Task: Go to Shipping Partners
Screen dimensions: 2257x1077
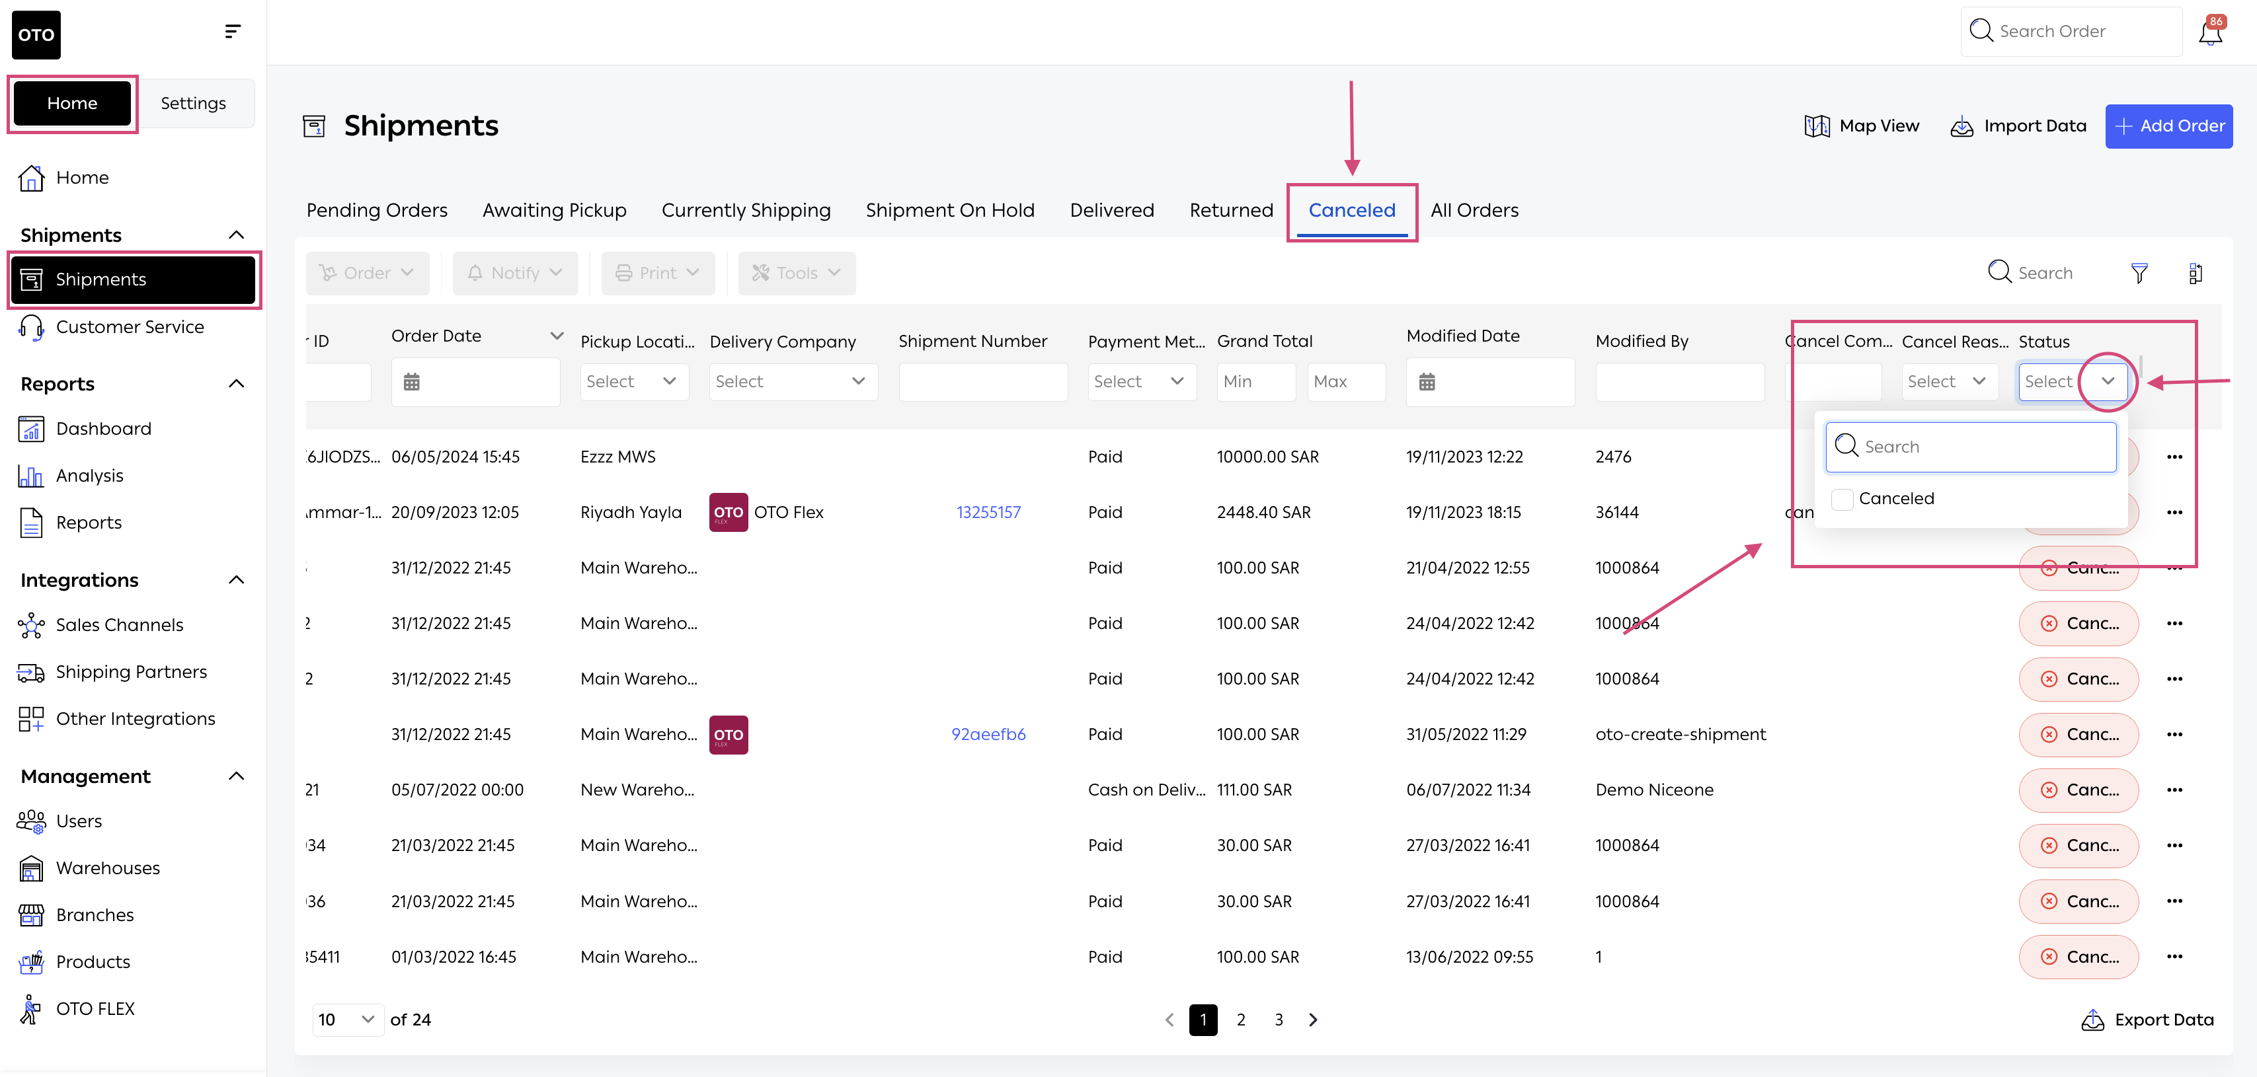Action: 132,671
